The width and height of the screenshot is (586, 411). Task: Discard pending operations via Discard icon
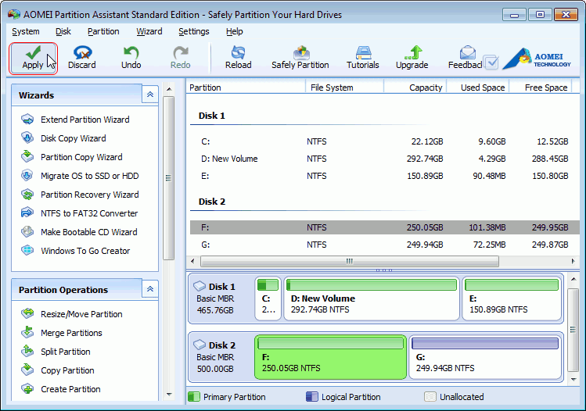(x=82, y=58)
